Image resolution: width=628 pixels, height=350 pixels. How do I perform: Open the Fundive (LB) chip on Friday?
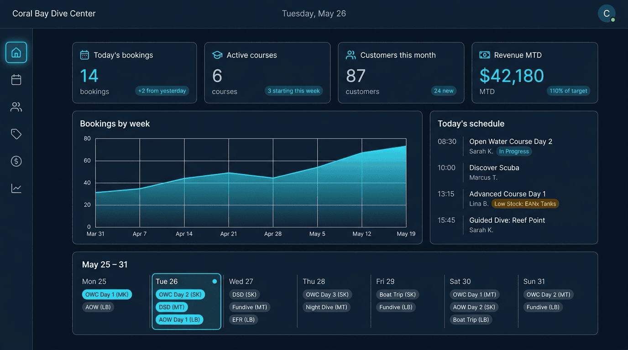pyautogui.click(x=396, y=307)
